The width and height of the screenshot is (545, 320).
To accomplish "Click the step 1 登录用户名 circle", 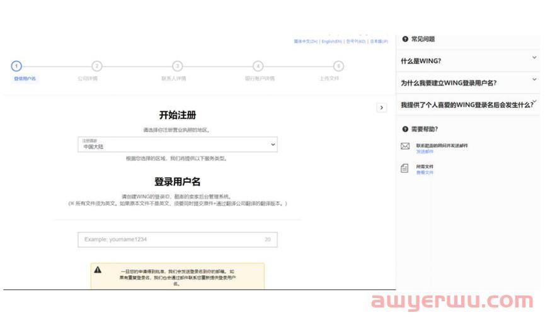I will click(16, 66).
